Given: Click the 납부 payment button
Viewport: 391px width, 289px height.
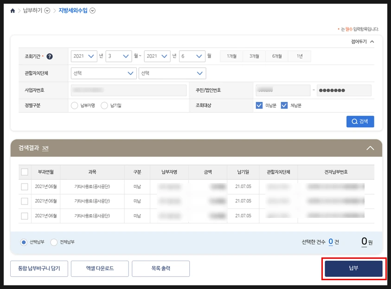Looking at the screenshot, I should point(354,269).
